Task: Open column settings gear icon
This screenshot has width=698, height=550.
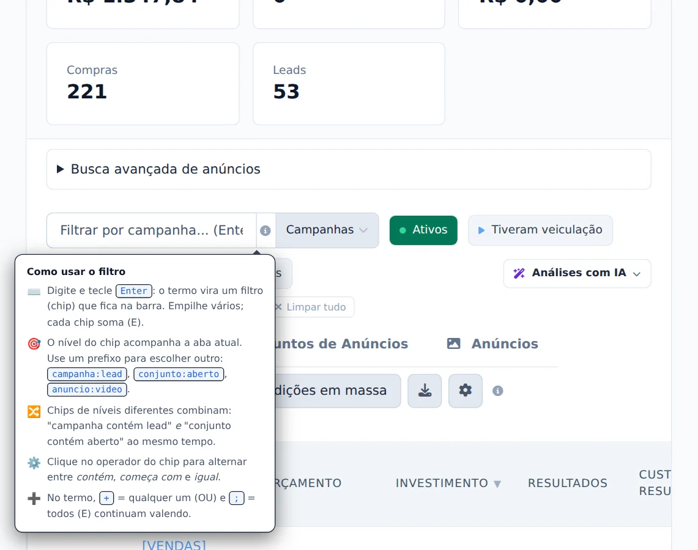Action: click(x=465, y=391)
